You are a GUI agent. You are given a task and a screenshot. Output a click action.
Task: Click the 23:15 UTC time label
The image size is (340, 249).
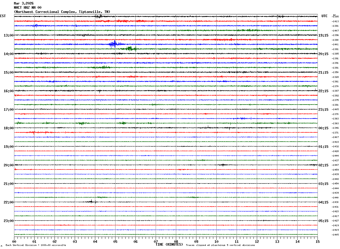tap(323, 110)
